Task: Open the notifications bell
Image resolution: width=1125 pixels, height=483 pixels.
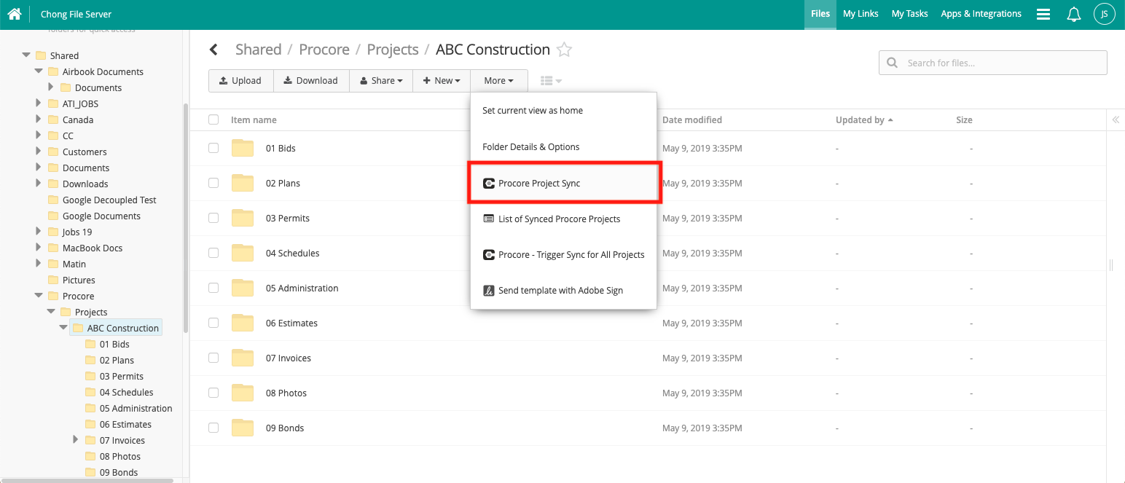Action: [x=1073, y=14]
